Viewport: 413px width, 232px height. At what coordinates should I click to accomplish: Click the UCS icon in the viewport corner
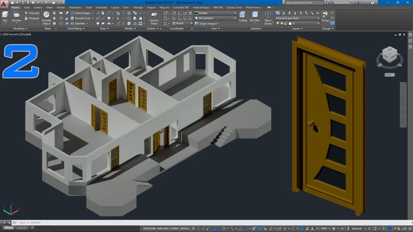tap(11, 209)
